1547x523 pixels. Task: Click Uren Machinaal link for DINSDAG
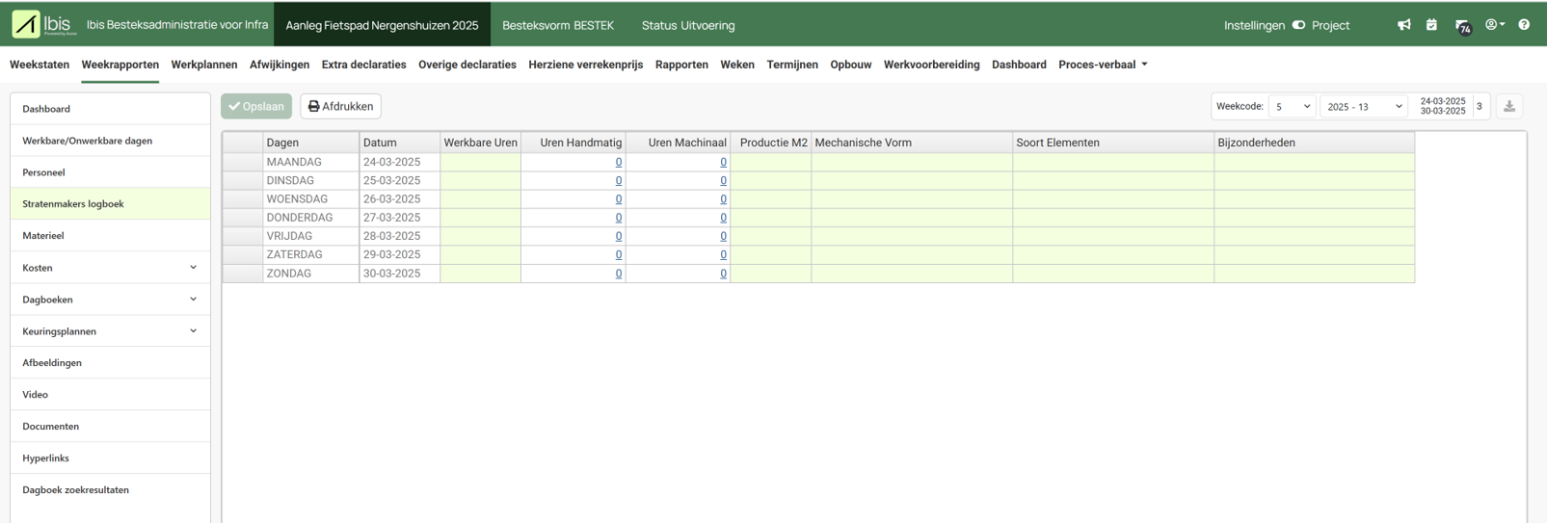[x=723, y=181]
